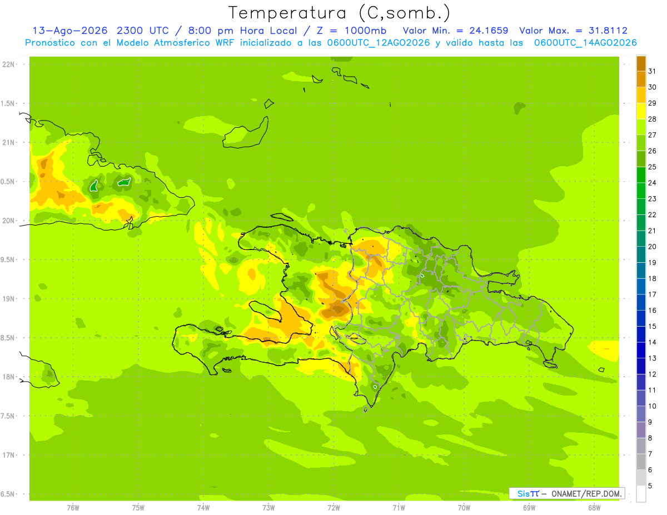Pick the orange swatch between 30 and 31
This screenshot has height=515, width=667.
(x=641, y=79)
